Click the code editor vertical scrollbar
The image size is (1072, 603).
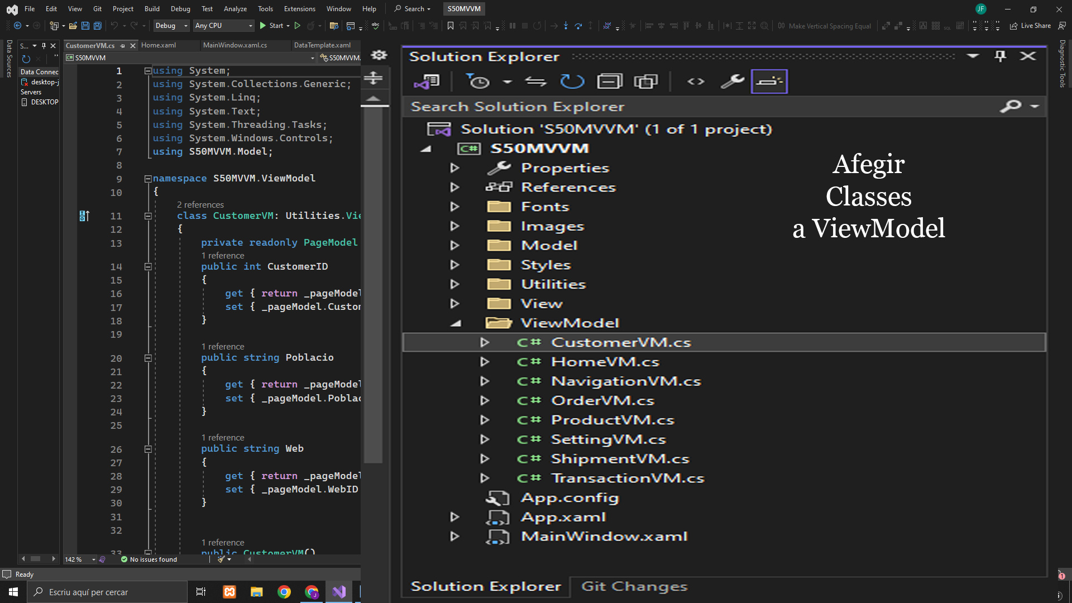(x=373, y=279)
